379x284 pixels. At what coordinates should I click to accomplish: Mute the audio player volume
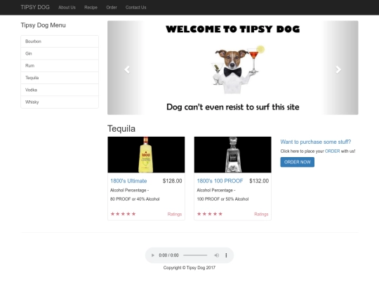(217, 255)
